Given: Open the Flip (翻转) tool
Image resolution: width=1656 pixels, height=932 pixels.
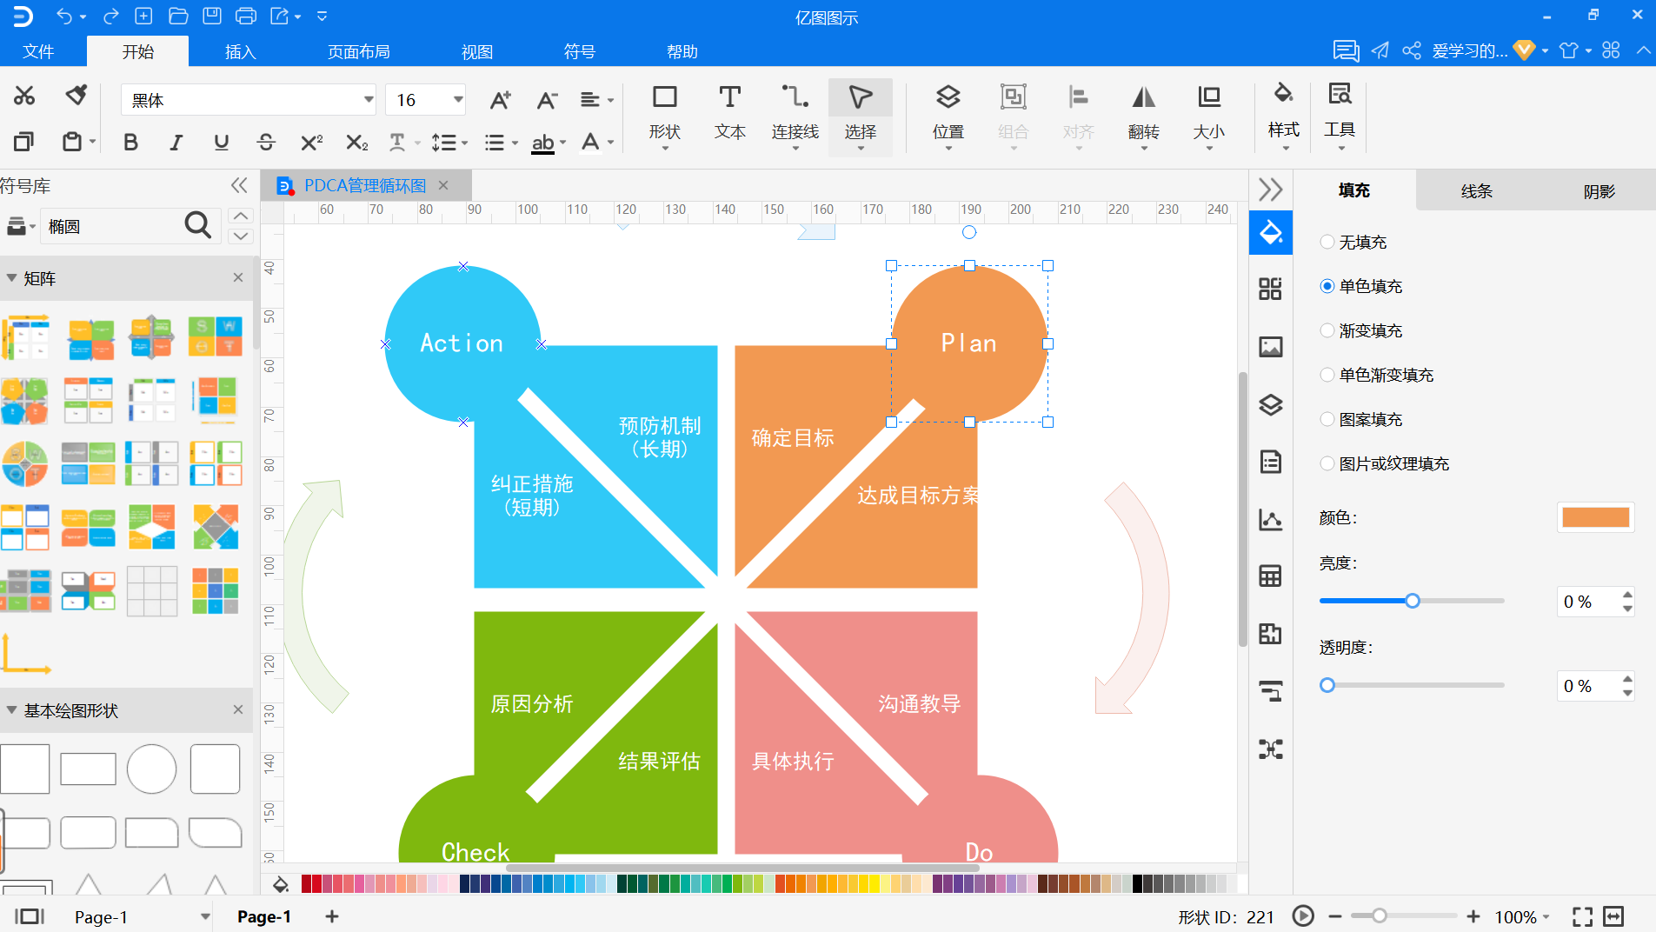Looking at the screenshot, I should (x=1144, y=116).
